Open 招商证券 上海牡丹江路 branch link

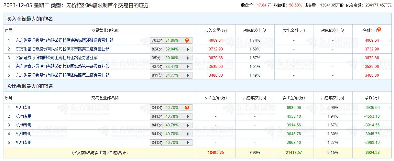coord(57,58)
